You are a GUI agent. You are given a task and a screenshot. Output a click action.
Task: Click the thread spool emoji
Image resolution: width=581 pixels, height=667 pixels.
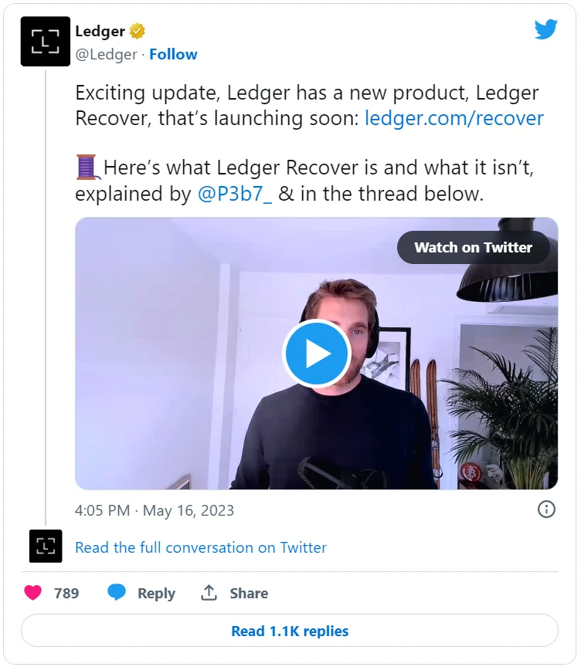pos(87,167)
